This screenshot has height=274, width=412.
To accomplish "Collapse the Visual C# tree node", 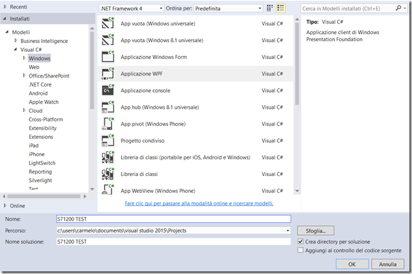I will tap(15, 49).
